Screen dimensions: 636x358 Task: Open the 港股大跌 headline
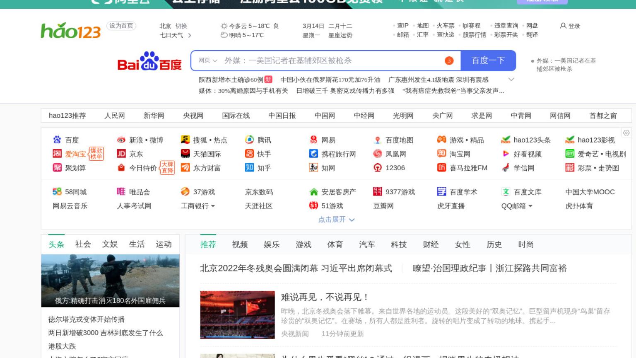pyautogui.click(x=62, y=346)
